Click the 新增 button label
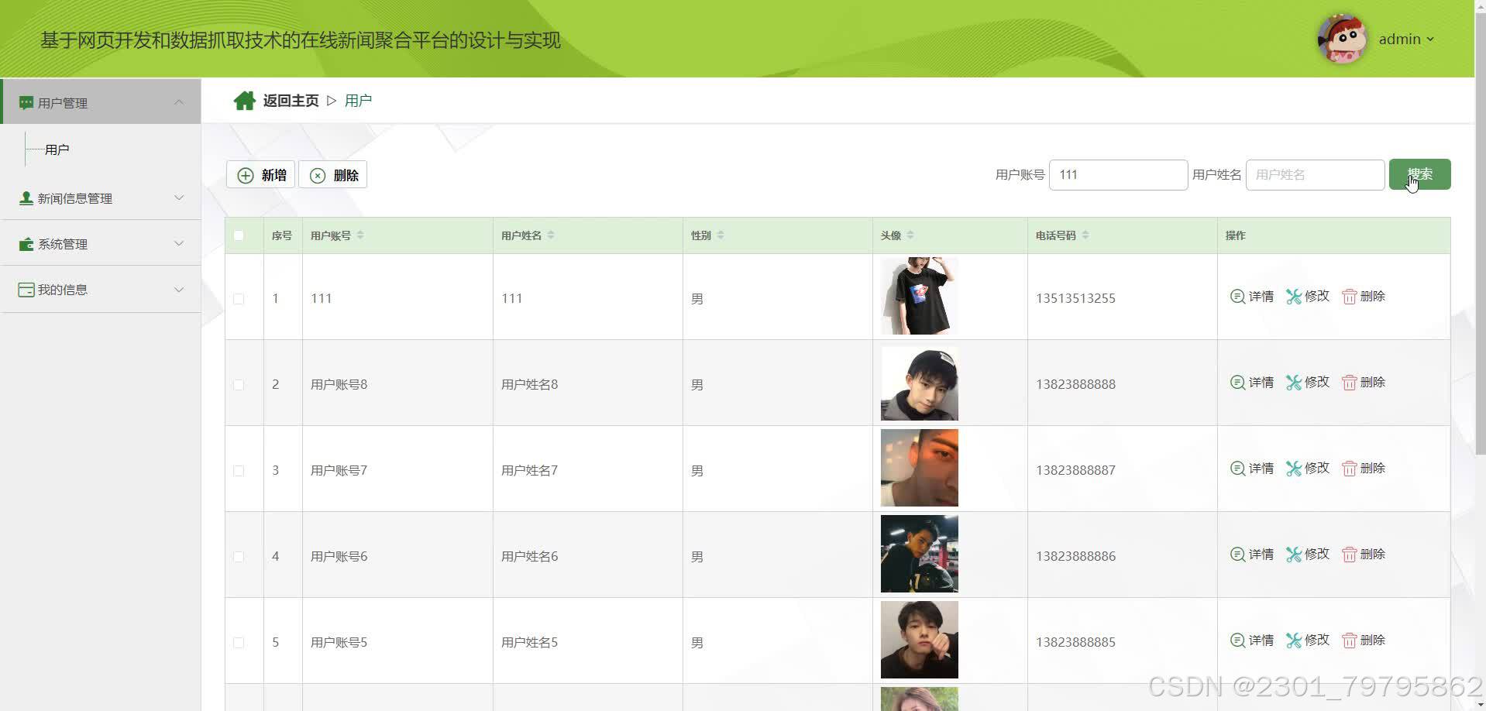 coord(273,176)
